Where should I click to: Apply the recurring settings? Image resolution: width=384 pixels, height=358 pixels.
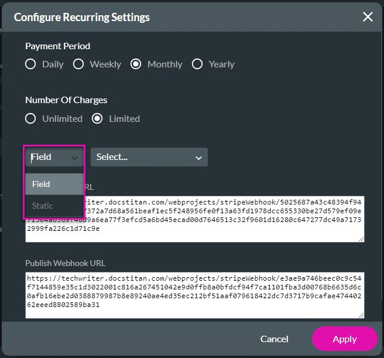tap(345, 339)
